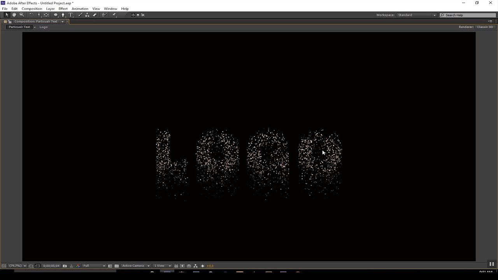
Task: Open the magnification ratio dropdown (79.7%)
Action: pyautogui.click(x=18, y=266)
